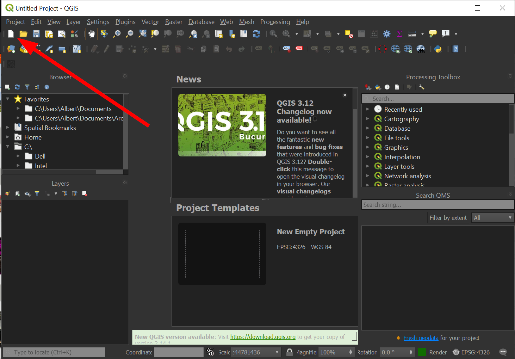Collapse the C:\ drive node
515x359 pixels.
(8, 147)
